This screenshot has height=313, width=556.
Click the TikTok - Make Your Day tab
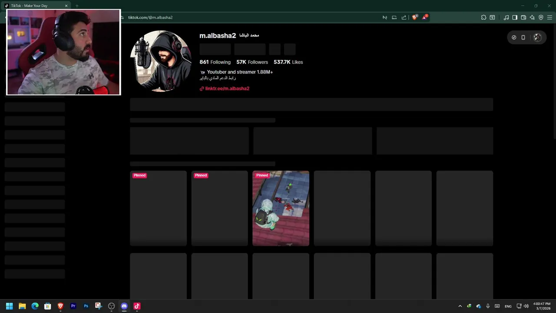click(x=36, y=6)
